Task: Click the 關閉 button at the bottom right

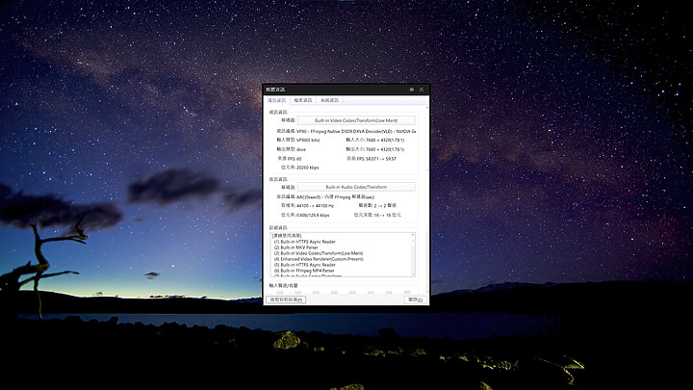Action: pos(415,299)
